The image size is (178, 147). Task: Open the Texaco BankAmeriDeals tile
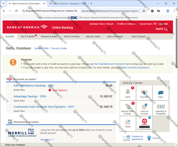click(x=144, y=123)
